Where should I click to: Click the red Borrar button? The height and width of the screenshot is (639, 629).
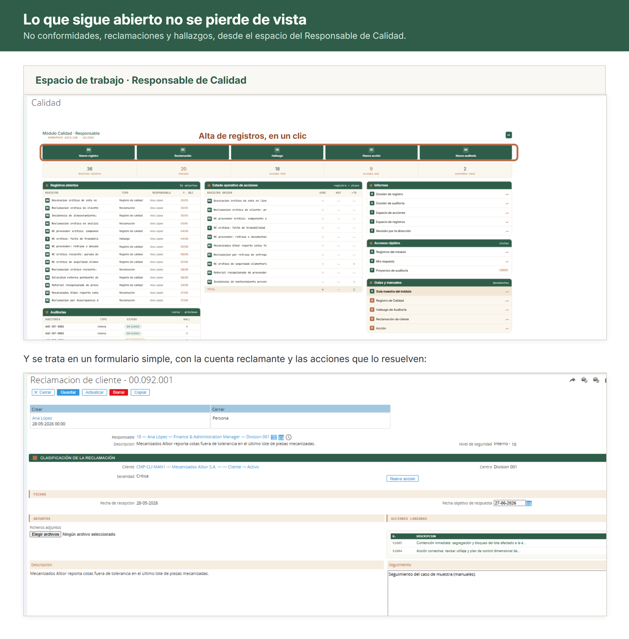[119, 392]
